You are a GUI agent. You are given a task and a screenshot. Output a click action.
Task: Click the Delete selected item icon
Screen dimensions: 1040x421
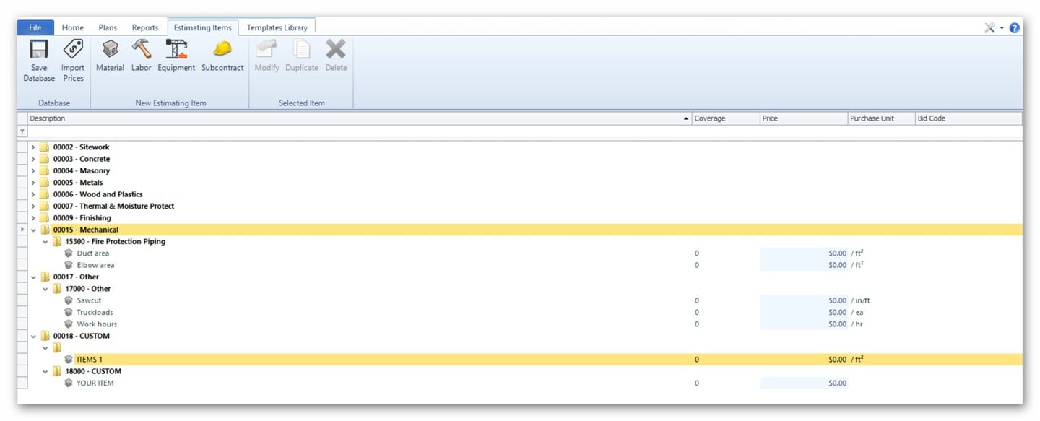(336, 49)
